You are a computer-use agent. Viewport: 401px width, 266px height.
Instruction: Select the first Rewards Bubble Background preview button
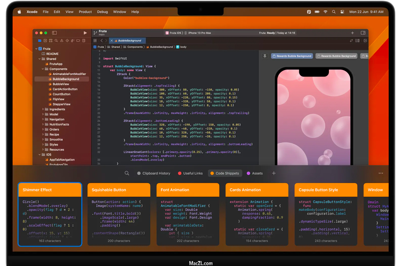pos(292,56)
